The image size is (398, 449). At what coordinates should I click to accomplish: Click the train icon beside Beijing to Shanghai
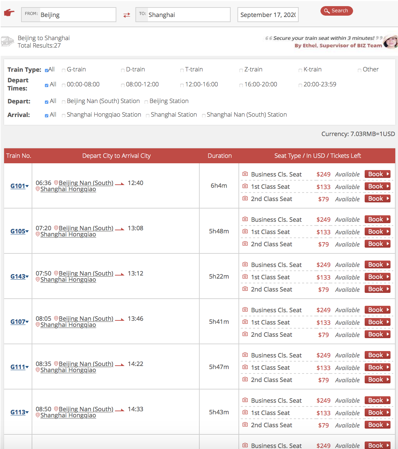click(x=7, y=41)
